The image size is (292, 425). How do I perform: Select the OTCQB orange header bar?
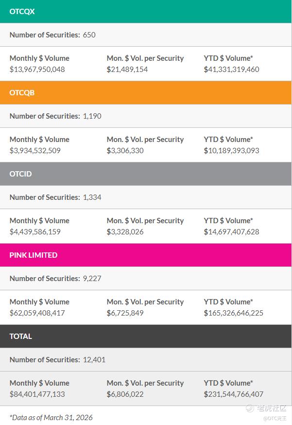click(146, 92)
